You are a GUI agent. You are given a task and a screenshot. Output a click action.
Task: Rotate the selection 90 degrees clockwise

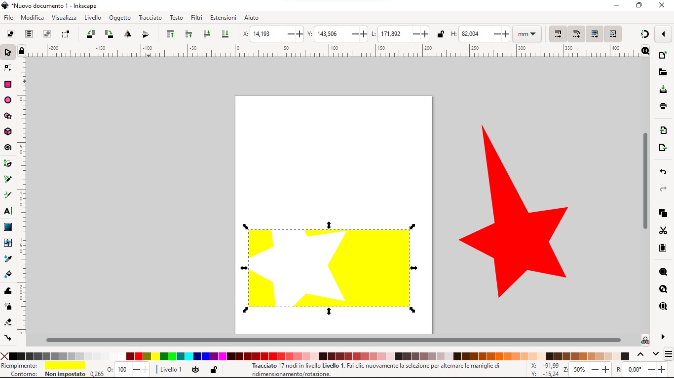point(108,34)
